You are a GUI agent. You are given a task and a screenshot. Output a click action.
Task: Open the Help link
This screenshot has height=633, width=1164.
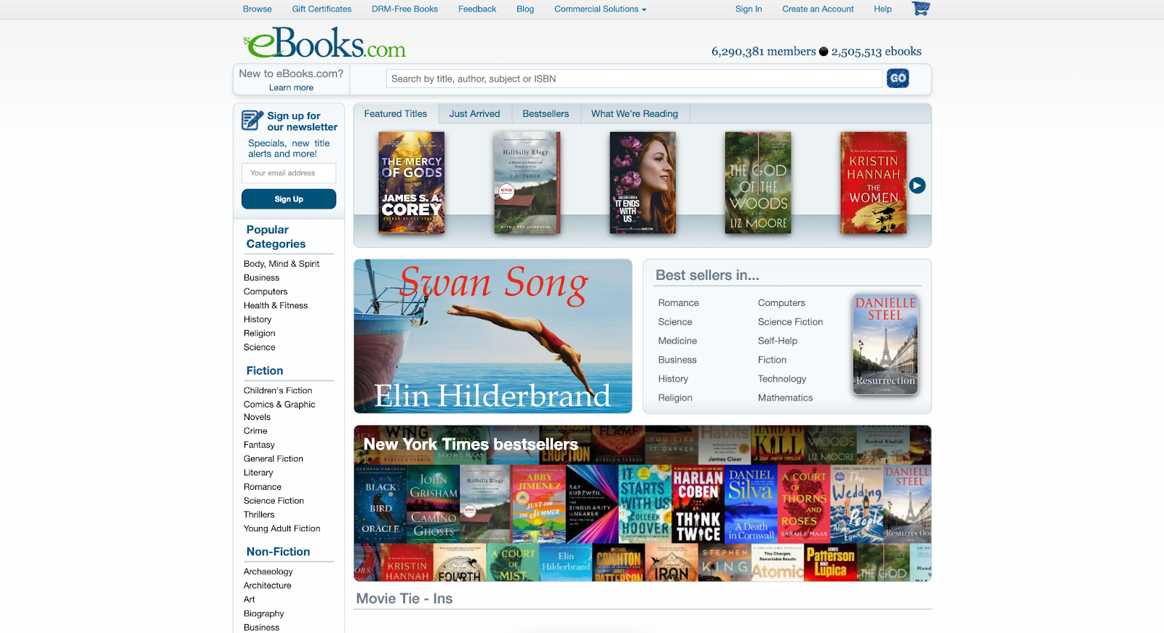(x=882, y=9)
